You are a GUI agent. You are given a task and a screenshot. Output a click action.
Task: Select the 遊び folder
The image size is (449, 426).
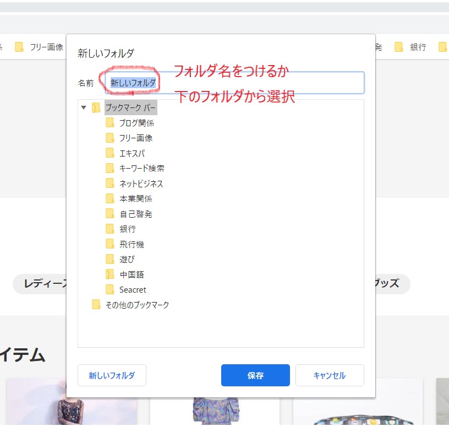point(127,259)
